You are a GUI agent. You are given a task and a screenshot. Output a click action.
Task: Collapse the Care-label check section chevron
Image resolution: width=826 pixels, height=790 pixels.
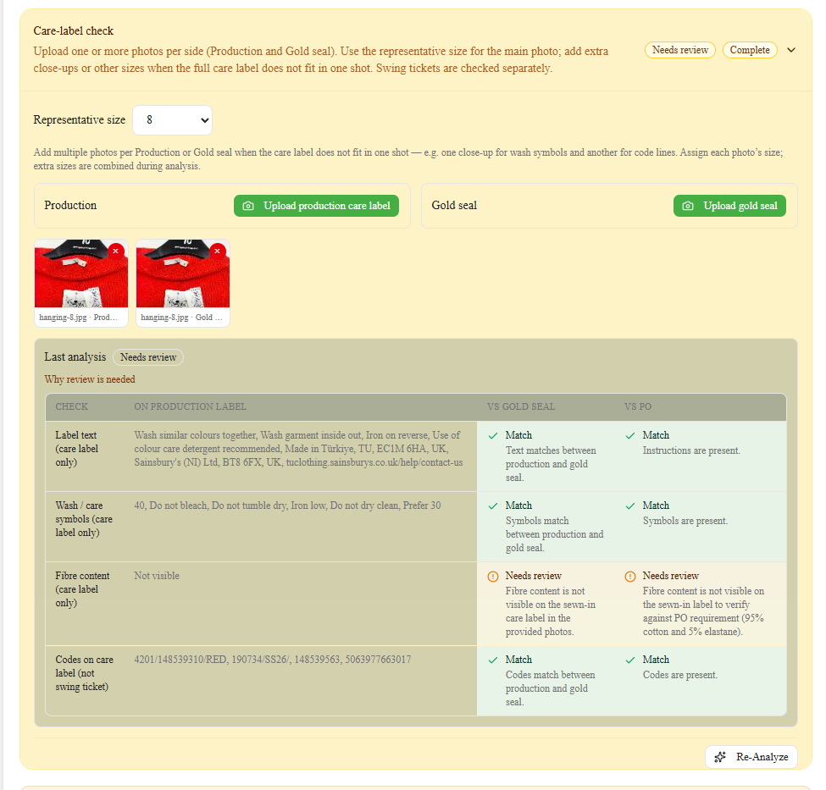(x=790, y=50)
